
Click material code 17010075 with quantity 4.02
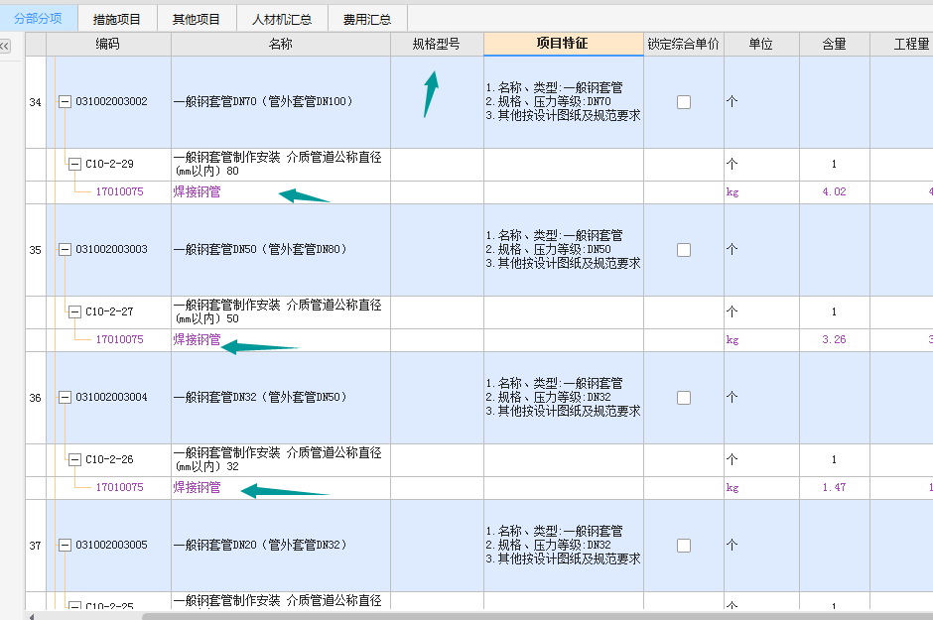click(x=119, y=192)
